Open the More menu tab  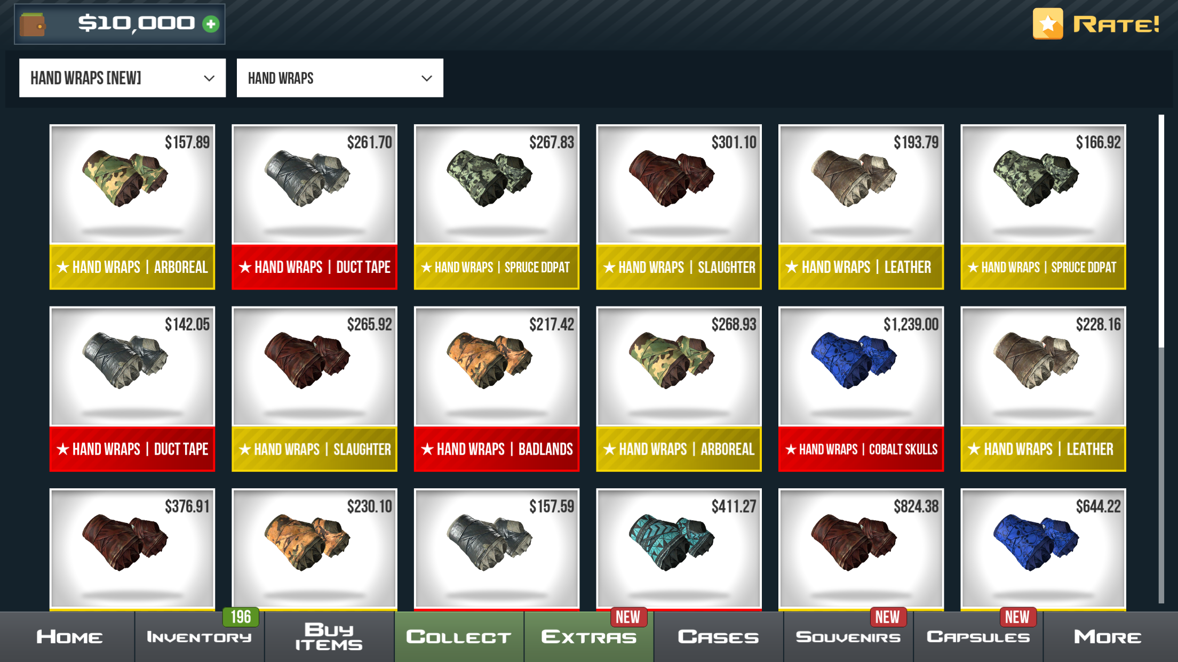[1108, 637]
